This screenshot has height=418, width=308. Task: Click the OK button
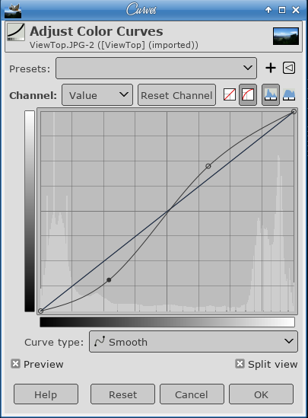click(261, 394)
